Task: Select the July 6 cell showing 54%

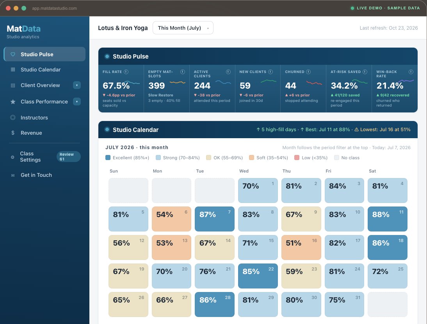Action: tap(172, 219)
